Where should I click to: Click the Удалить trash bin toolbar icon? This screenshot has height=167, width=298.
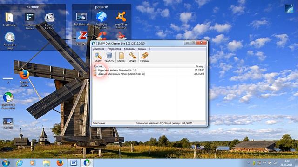tap(109, 57)
